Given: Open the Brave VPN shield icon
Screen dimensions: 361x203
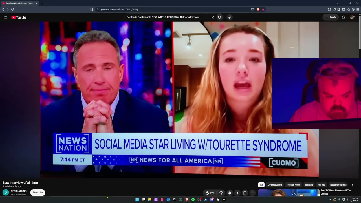Looking at the screenshot, I should 353,9.
